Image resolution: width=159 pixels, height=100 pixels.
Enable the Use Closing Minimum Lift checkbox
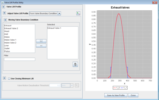tap(9, 79)
